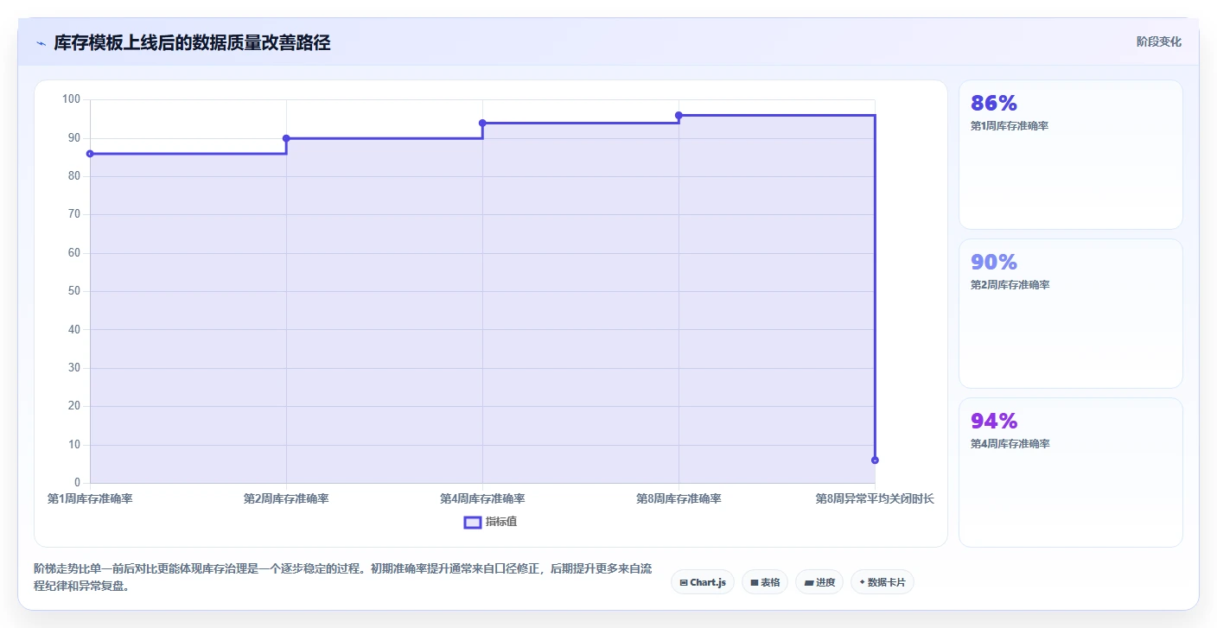This screenshot has height=628, width=1217.
Task: Open the 94% 第4周库存准确率 card
Action: 1071,473
